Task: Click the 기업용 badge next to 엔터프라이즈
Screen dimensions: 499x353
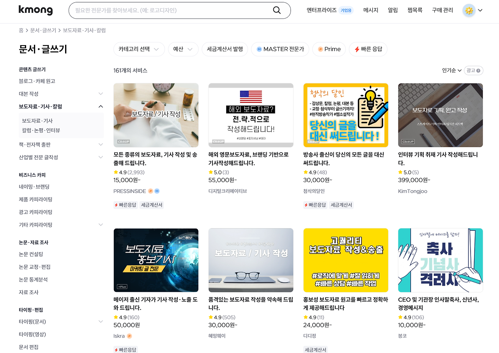Action: (346, 11)
